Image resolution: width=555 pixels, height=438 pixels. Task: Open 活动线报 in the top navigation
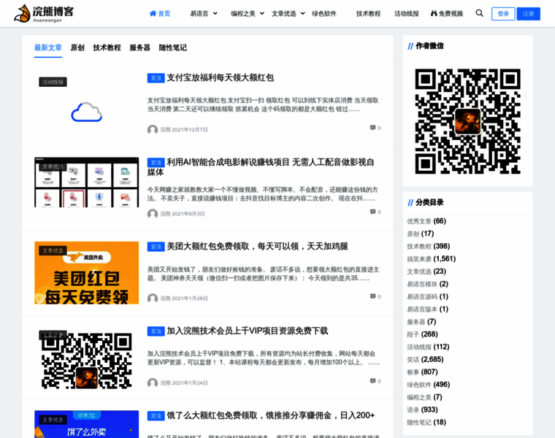point(407,14)
